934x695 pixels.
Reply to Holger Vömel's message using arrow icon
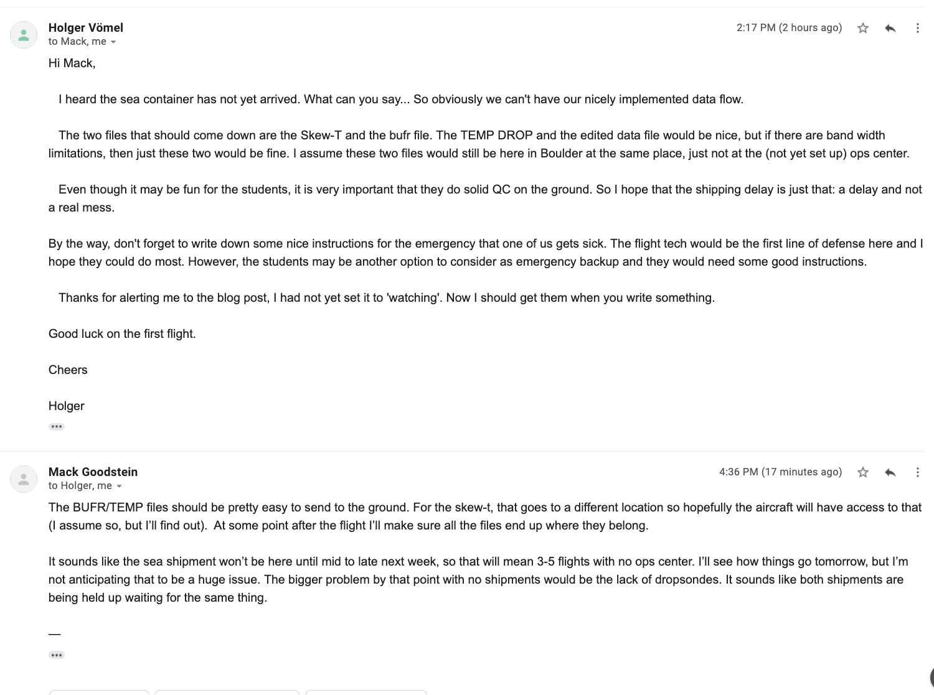(x=890, y=28)
